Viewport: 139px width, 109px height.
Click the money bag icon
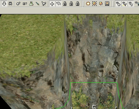(31, 4)
